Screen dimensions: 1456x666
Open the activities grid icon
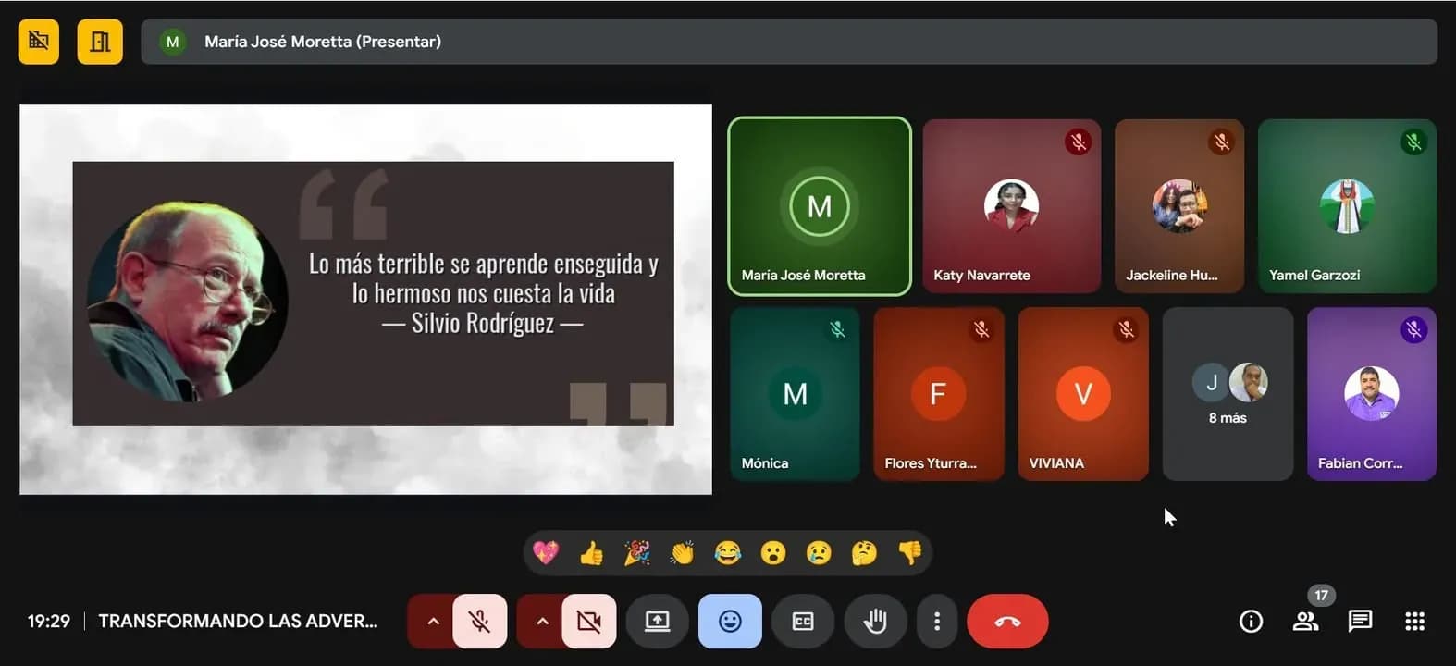point(1414,622)
